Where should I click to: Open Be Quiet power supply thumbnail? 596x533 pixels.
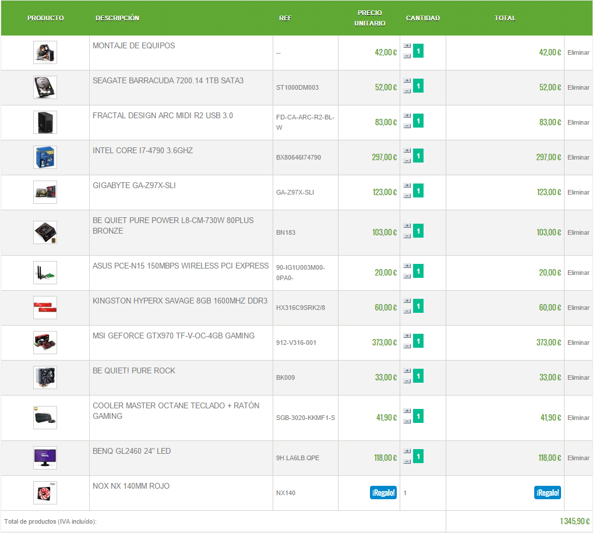point(45,232)
